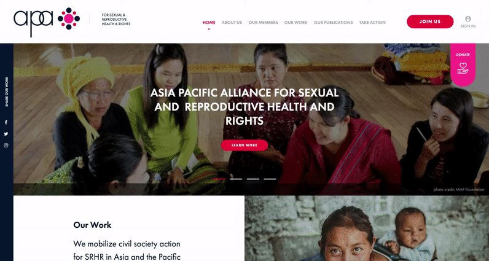This screenshot has height=261, width=489.
Task: Open Our Work navigation item
Action: (295, 23)
